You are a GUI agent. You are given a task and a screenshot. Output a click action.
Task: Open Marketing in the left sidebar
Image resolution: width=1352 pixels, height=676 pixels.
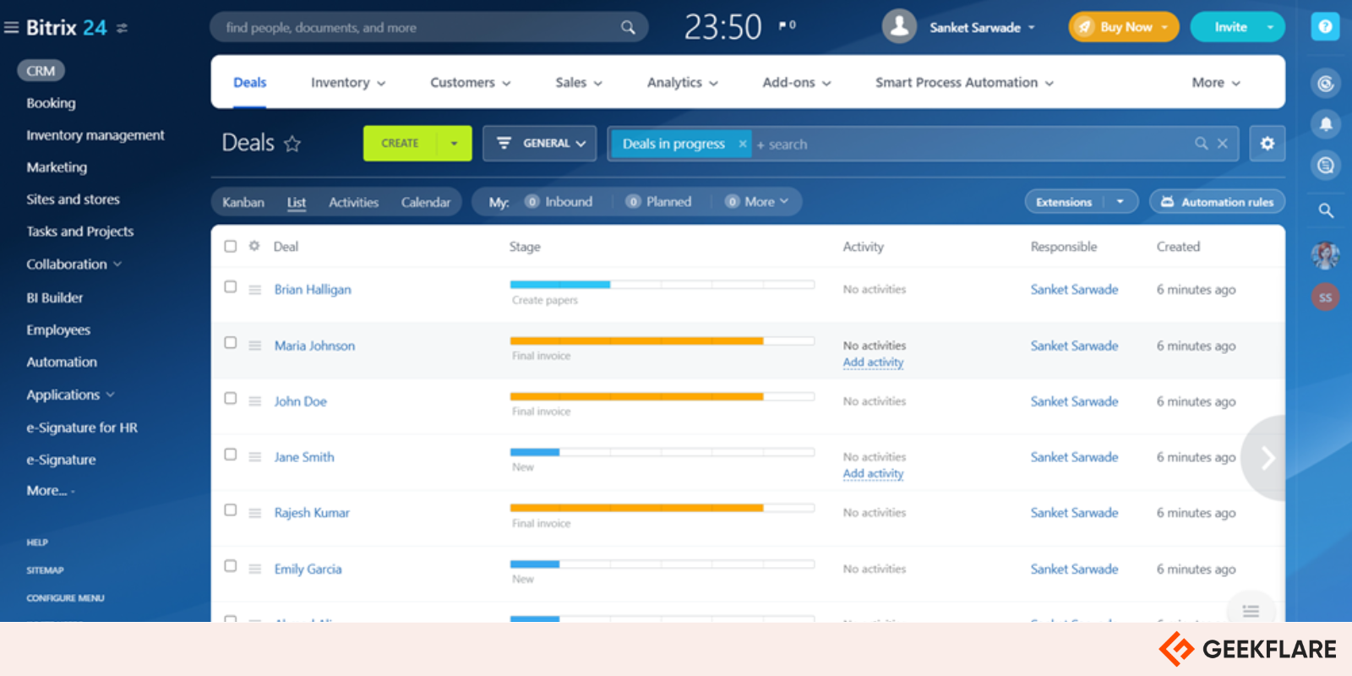(57, 167)
